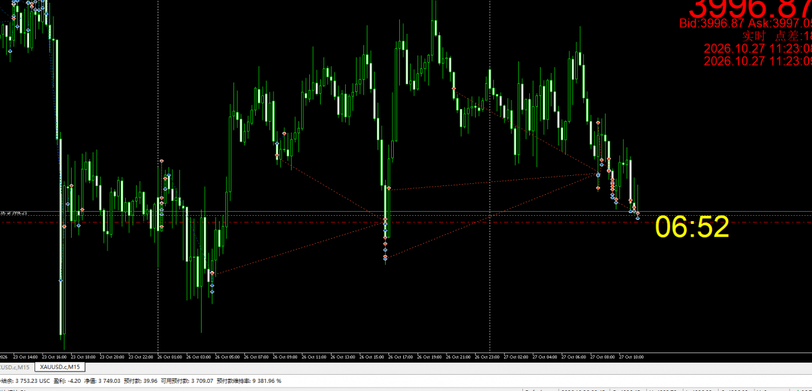Open the partially hidden USD.c,M15 chart tab
Image resolution: width=812 pixels, height=391 pixels.
click(14, 367)
